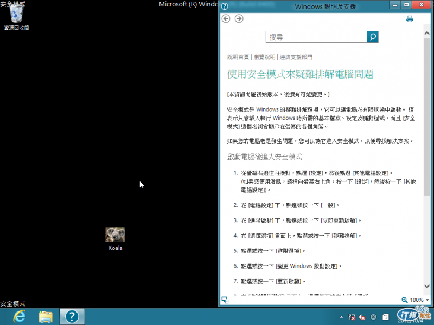
Task: Click the forward arrow in Help window
Action: click(x=239, y=19)
